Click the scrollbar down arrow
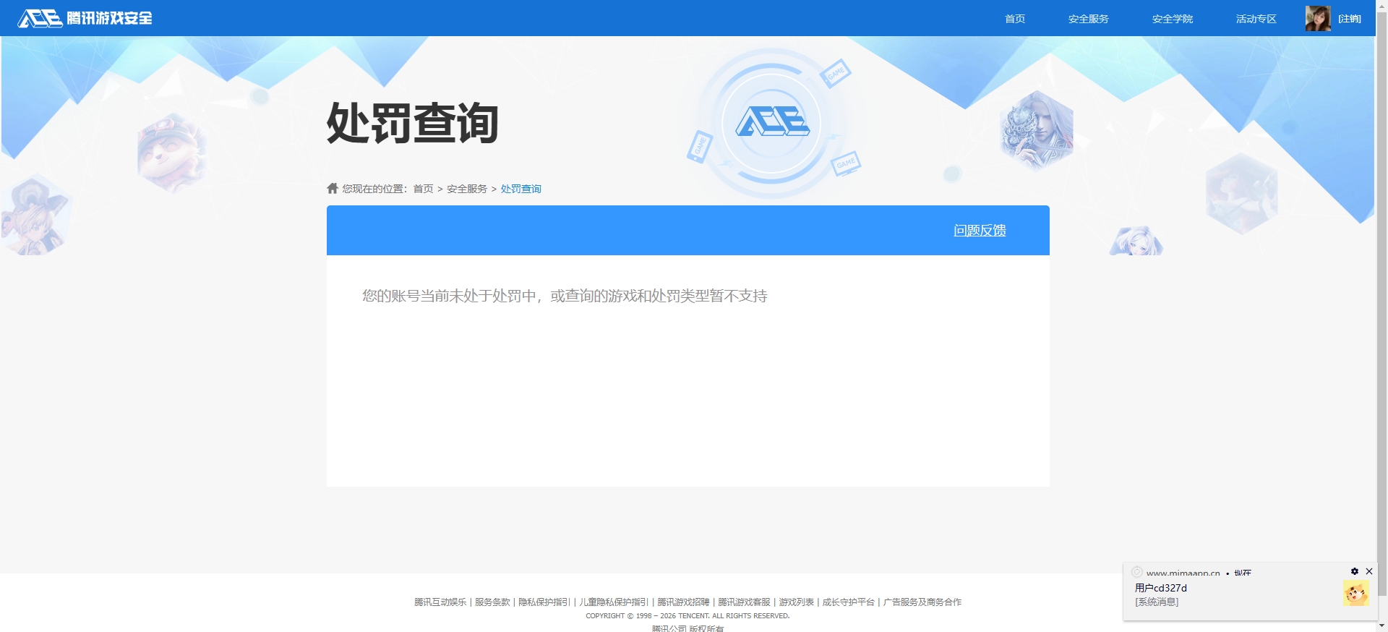Image resolution: width=1388 pixels, height=632 pixels. click(x=1381, y=625)
